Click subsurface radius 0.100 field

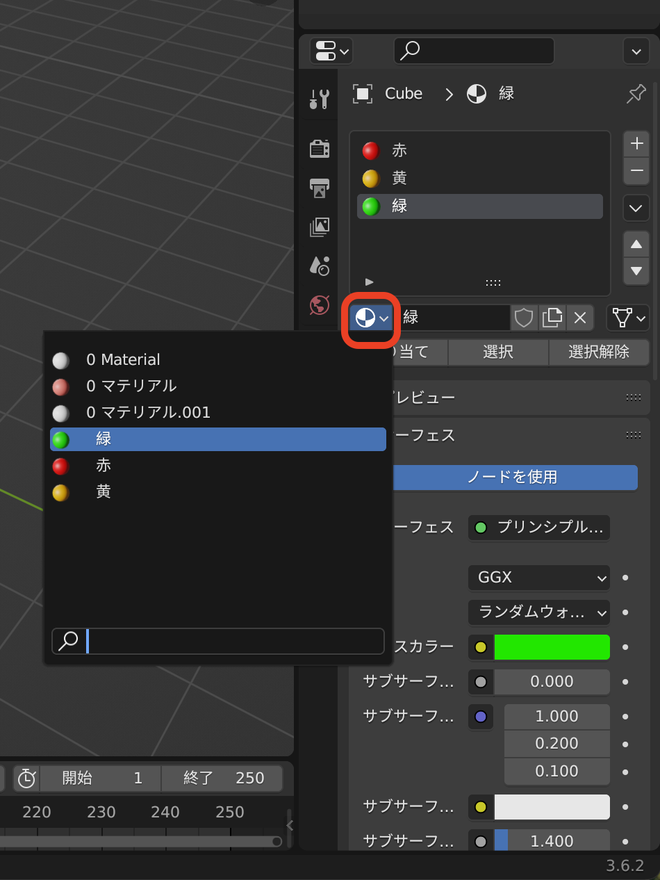pyautogui.click(x=557, y=772)
